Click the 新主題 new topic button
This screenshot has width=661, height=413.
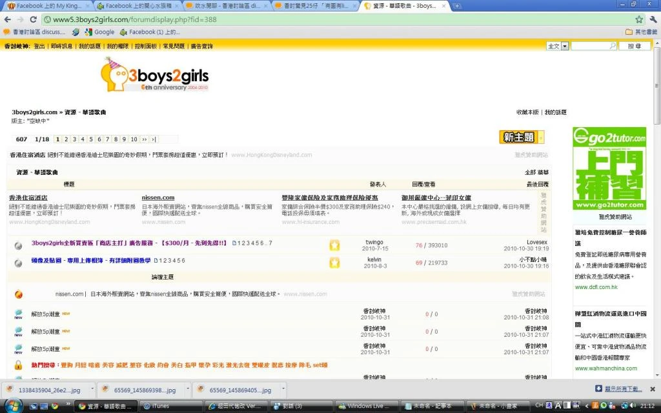coord(518,137)
